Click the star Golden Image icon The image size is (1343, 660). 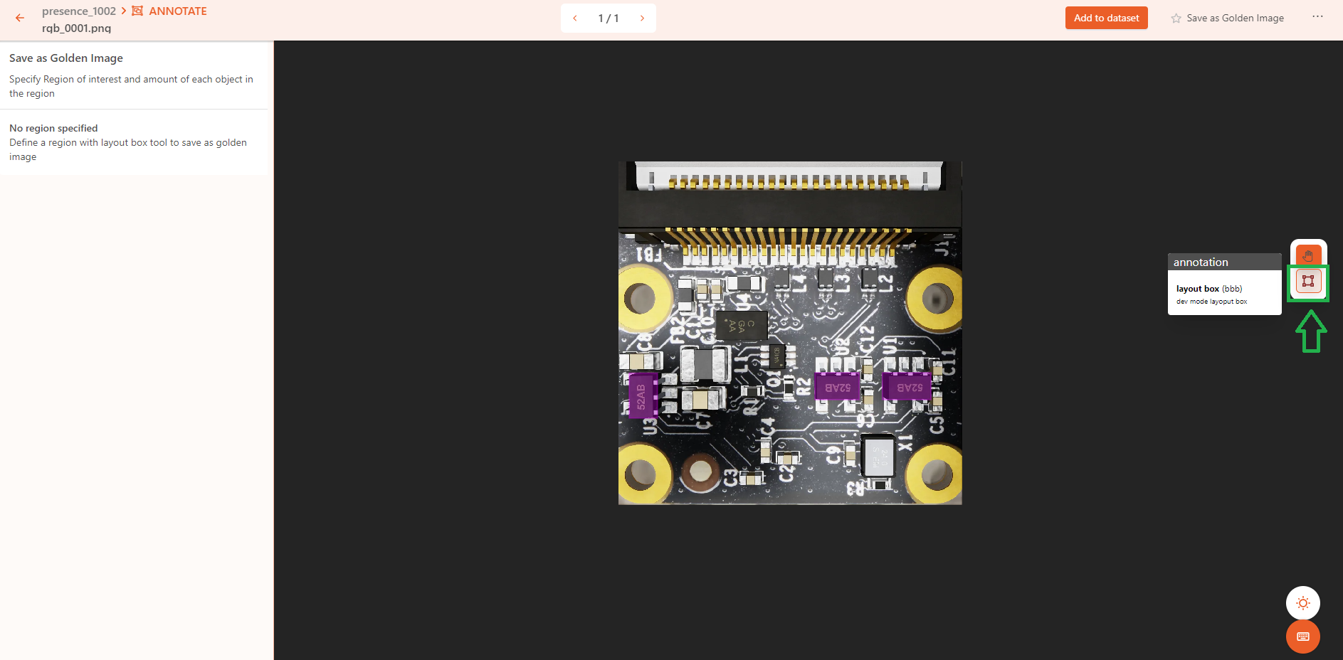pyautogui.click(x=1176, y=18)
